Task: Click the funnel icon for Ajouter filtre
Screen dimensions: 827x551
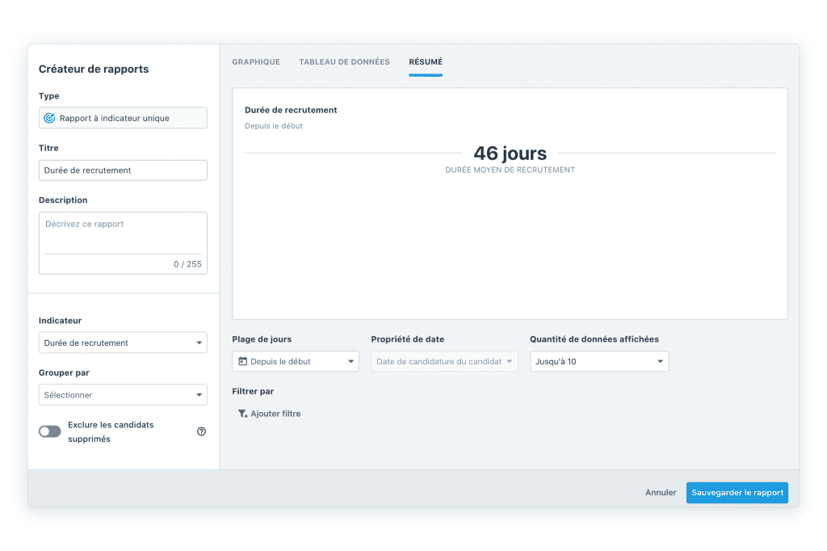Action: (242, 414)
